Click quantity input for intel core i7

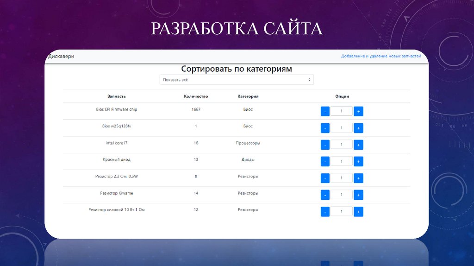tap(342, 145)
